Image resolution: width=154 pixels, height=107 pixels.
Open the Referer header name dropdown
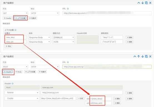click(22, 93)
